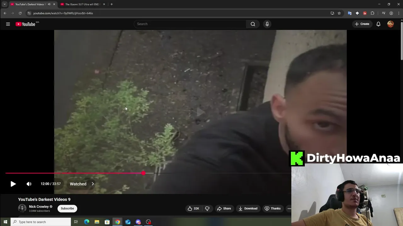This screenshot has width=403, height=226.
Task: Open Outlook from the taskbar
Action: [x=128, y=222]
